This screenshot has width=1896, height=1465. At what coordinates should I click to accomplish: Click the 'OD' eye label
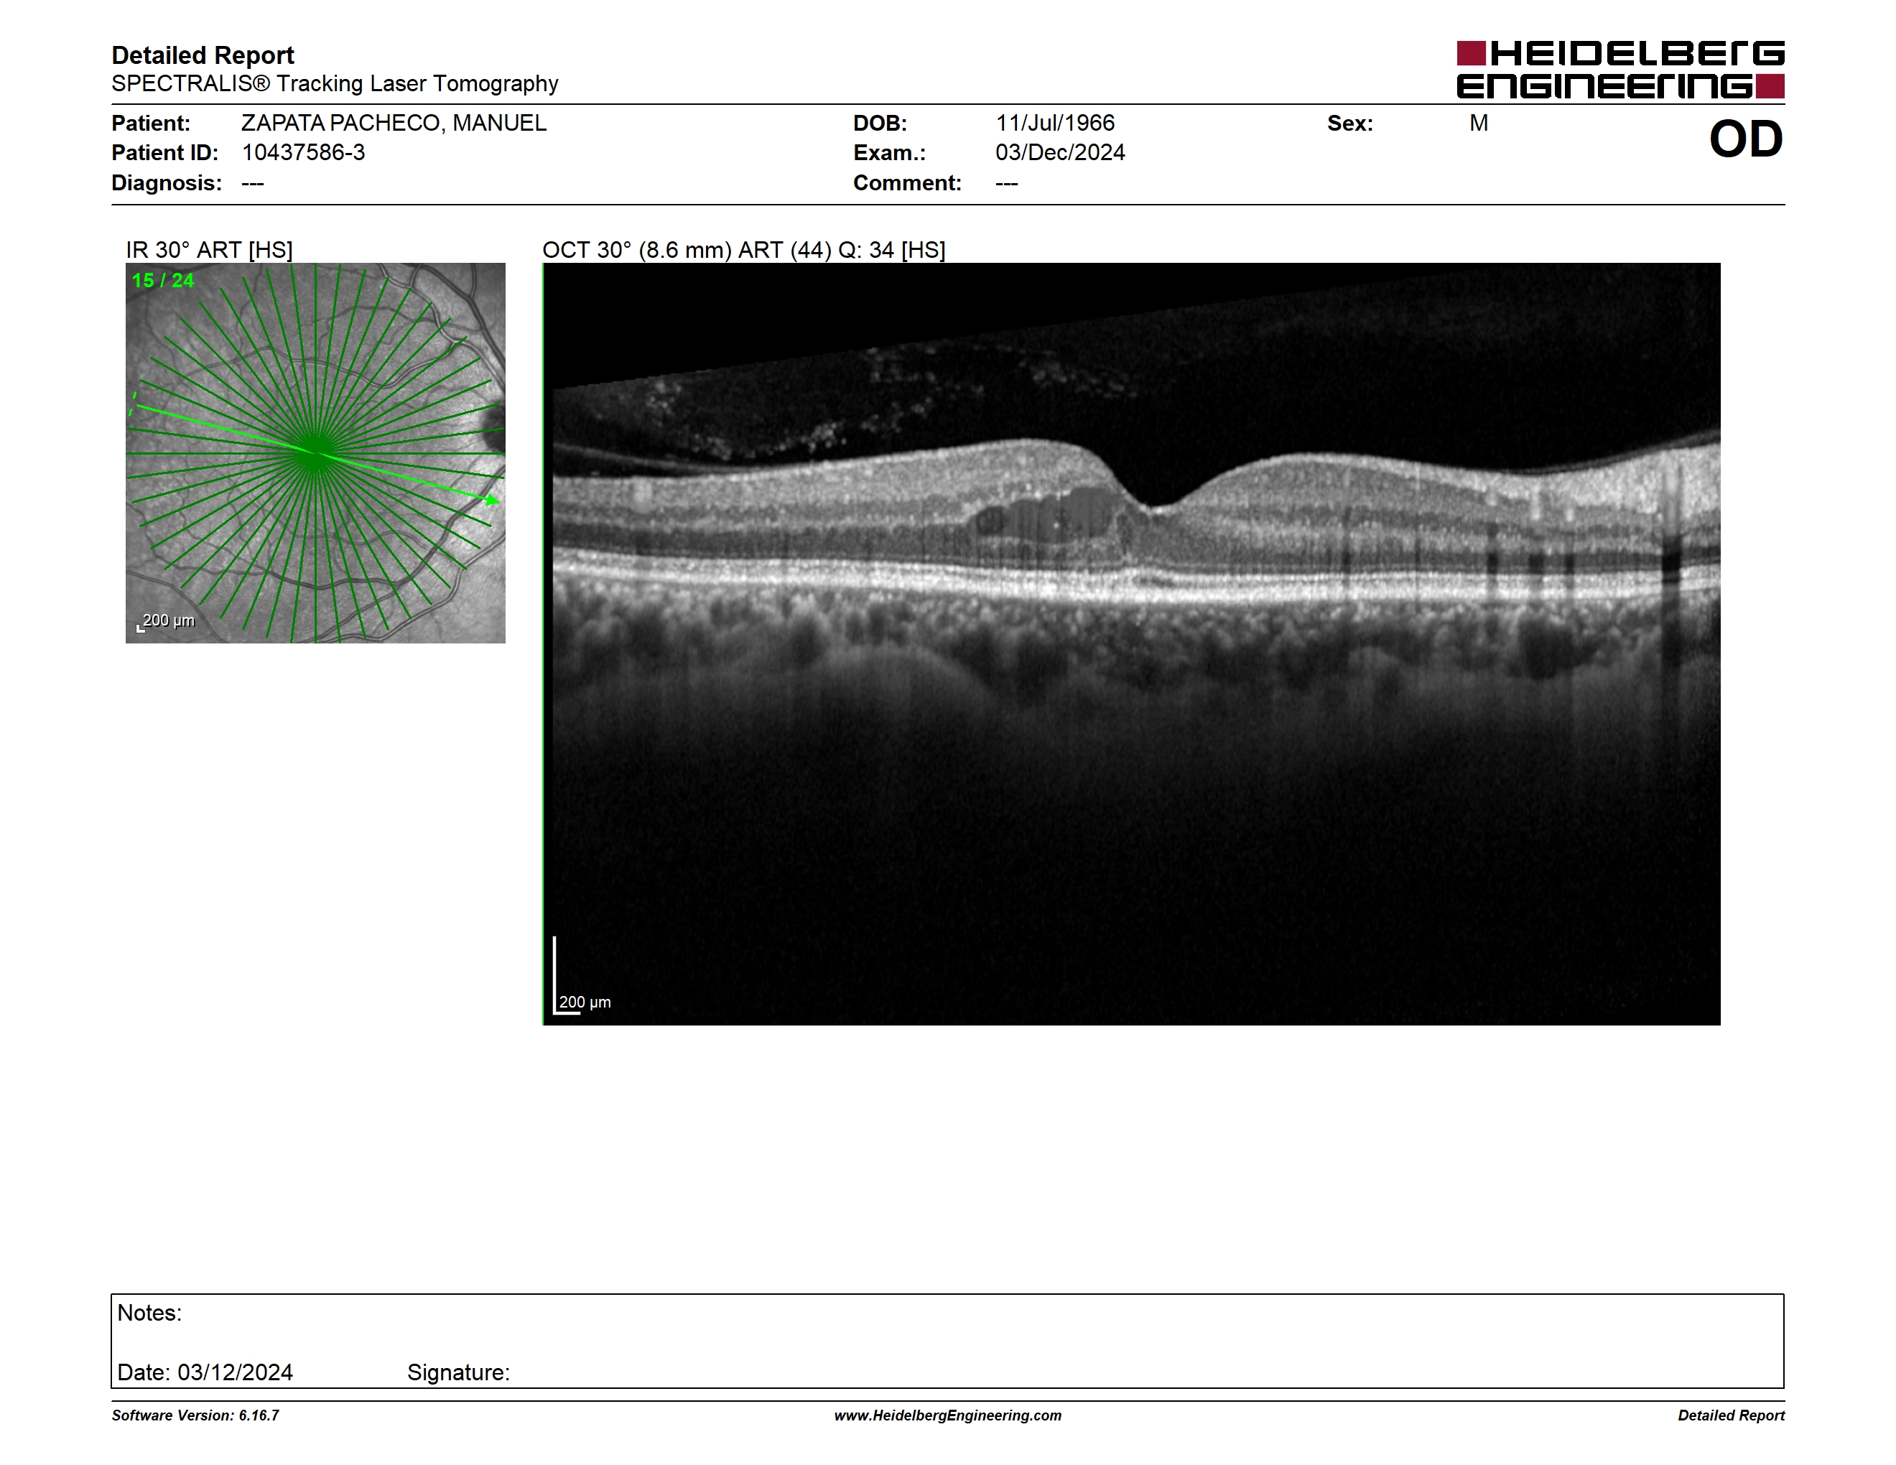1746,139
